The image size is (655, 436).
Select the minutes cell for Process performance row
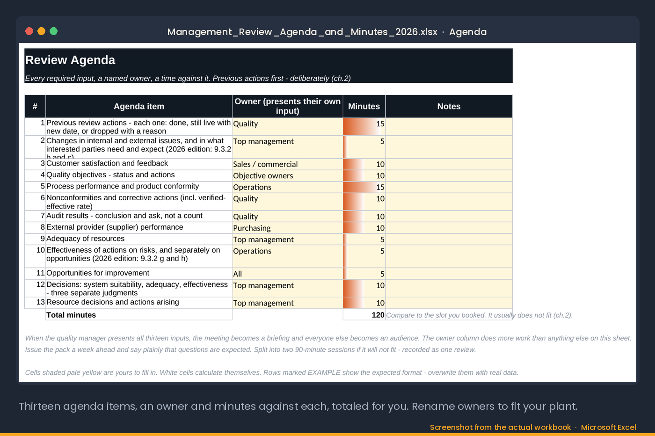364,187
